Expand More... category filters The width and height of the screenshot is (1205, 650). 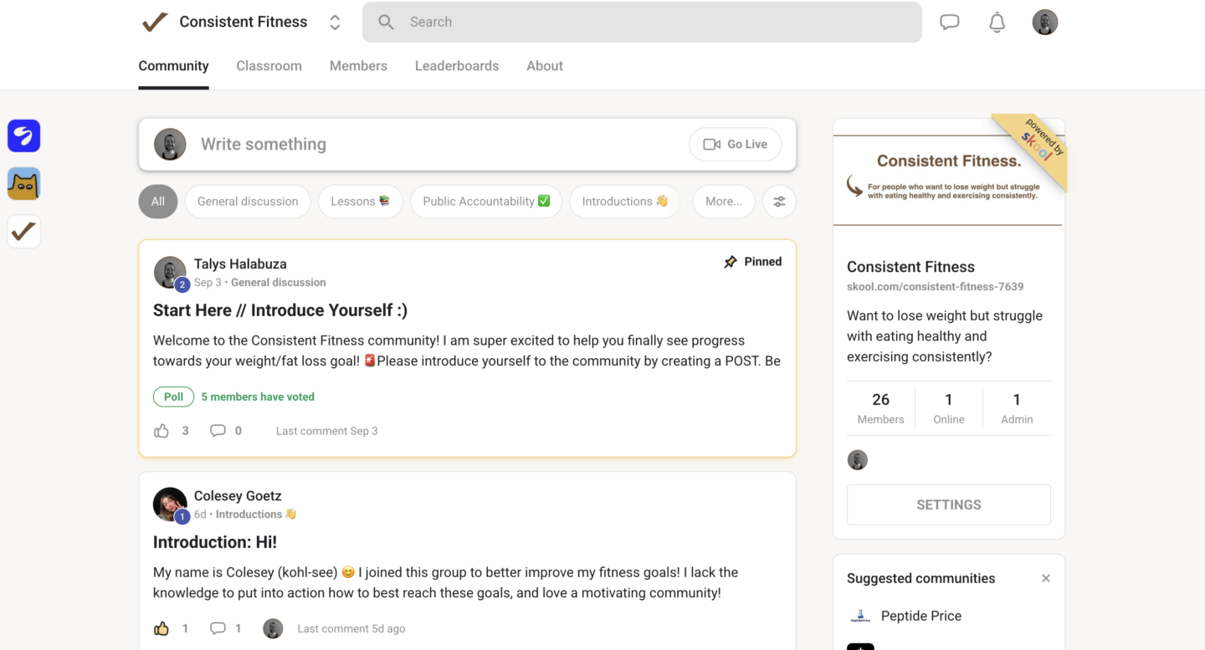coord(723,202)
